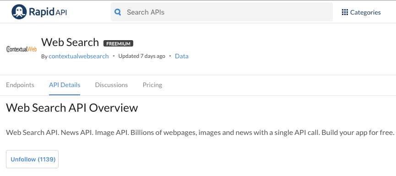Switch to the Endpoints tab
This screenshot has width=396, height=176.
click(x=20, y=85)
